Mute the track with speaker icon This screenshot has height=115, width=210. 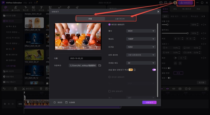click(x=13, y=104)
